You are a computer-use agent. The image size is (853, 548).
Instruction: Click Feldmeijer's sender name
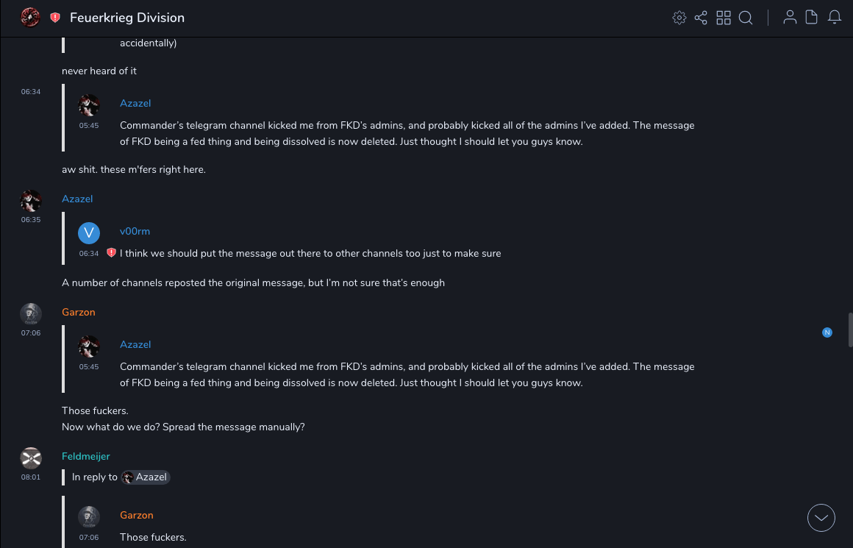point(86,456)
